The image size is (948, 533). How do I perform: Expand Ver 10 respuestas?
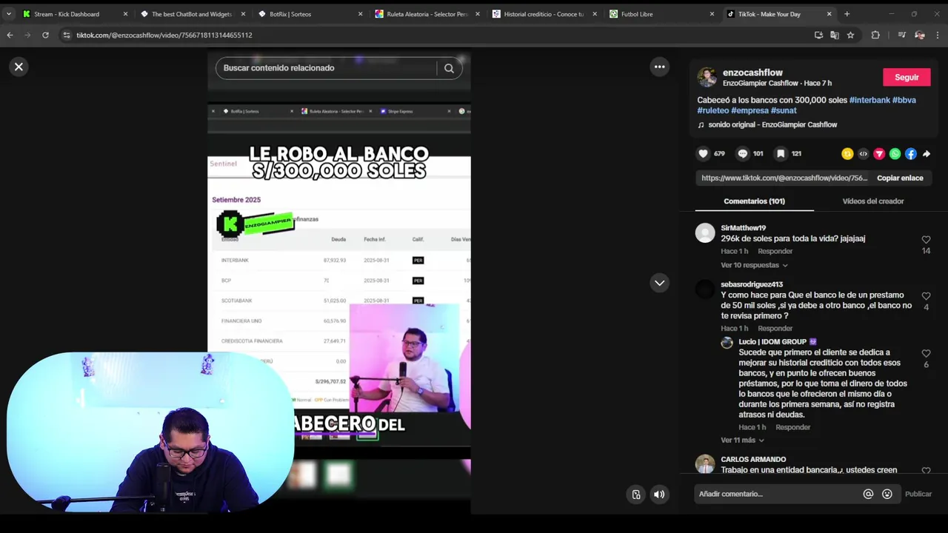click(754, 265)
